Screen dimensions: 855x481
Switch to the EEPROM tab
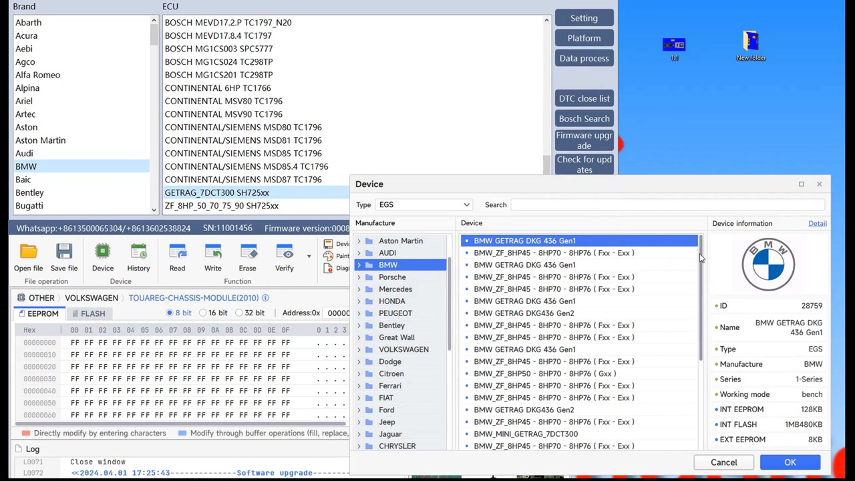coord(38,313)
